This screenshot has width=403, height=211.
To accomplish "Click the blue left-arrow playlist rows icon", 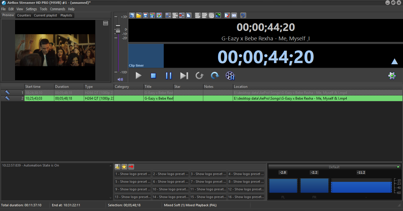I will click(x=168, y=15).
